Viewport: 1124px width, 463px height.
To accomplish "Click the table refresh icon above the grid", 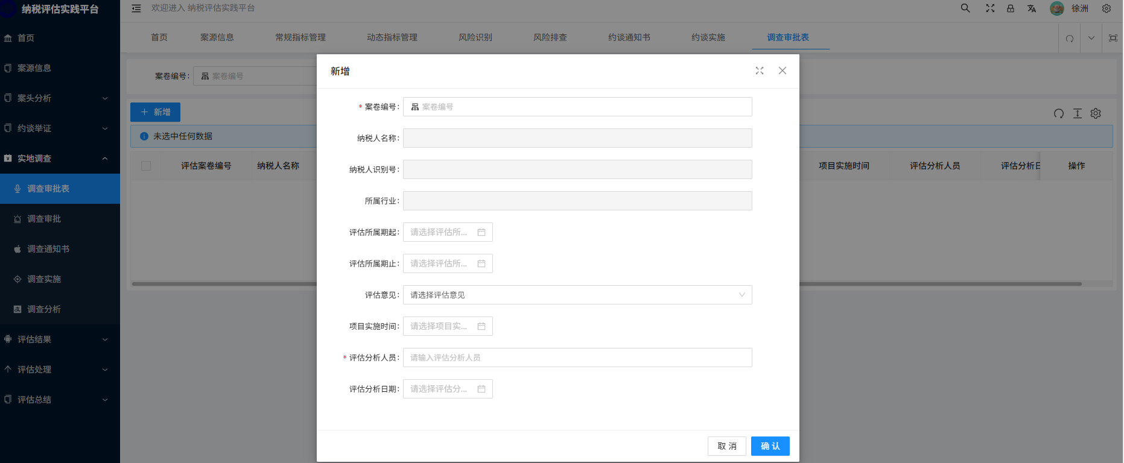I will coord(1059,113).
